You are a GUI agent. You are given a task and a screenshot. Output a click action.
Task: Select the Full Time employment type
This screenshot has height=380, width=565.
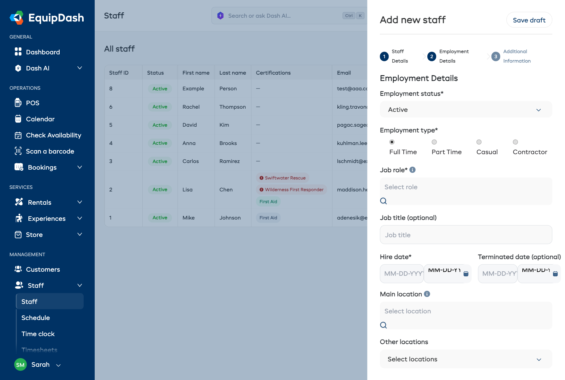point(392,142)
